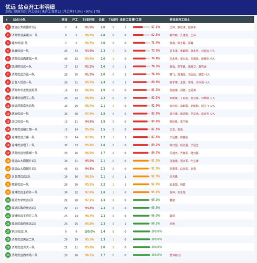The width and height of the screenshot is (257, 263).
Task: Click the green 95.2% progress bar
Action: 142,200
